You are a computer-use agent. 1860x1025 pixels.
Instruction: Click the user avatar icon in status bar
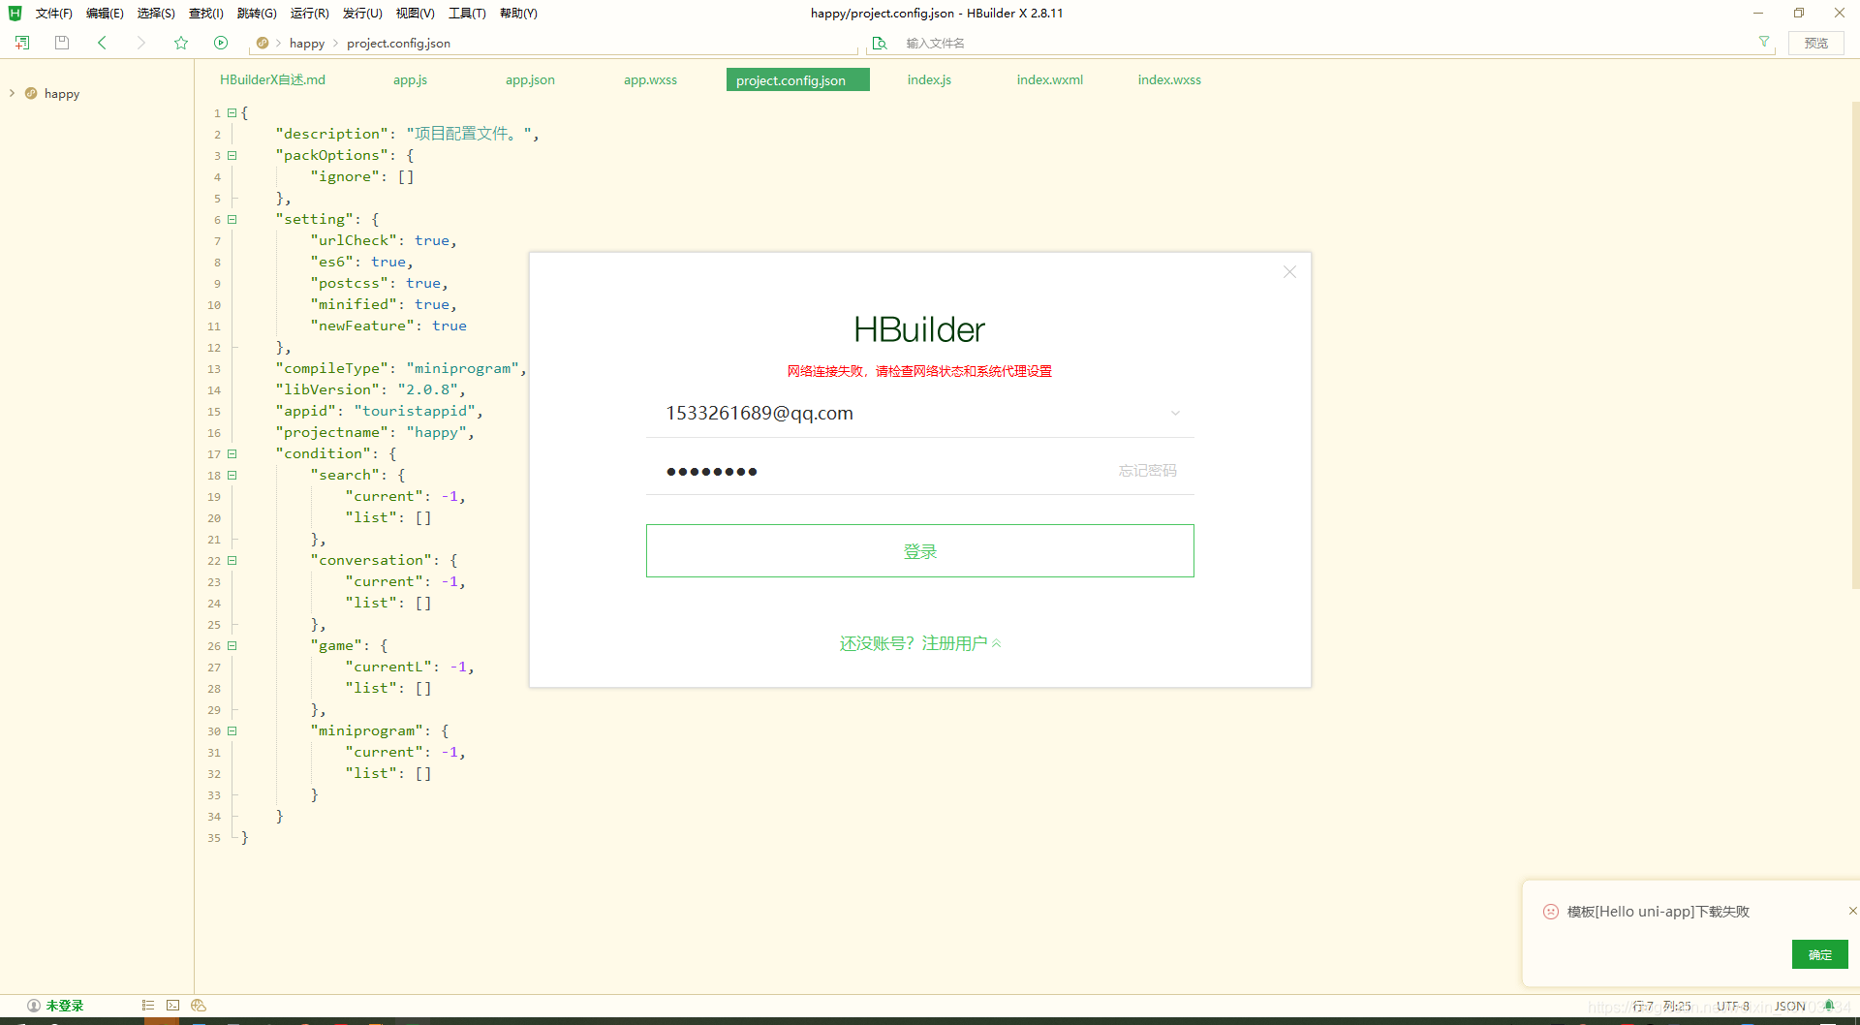pyautogui.click(x=34, y=1006)
